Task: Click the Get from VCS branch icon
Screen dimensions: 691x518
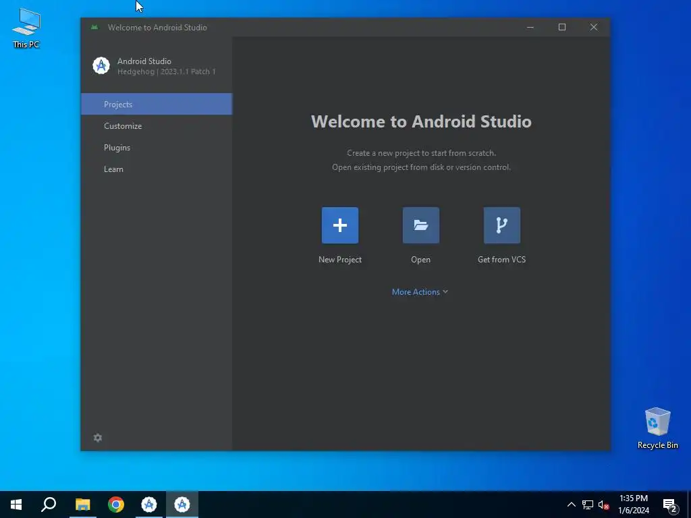Action: pos(502,225)
